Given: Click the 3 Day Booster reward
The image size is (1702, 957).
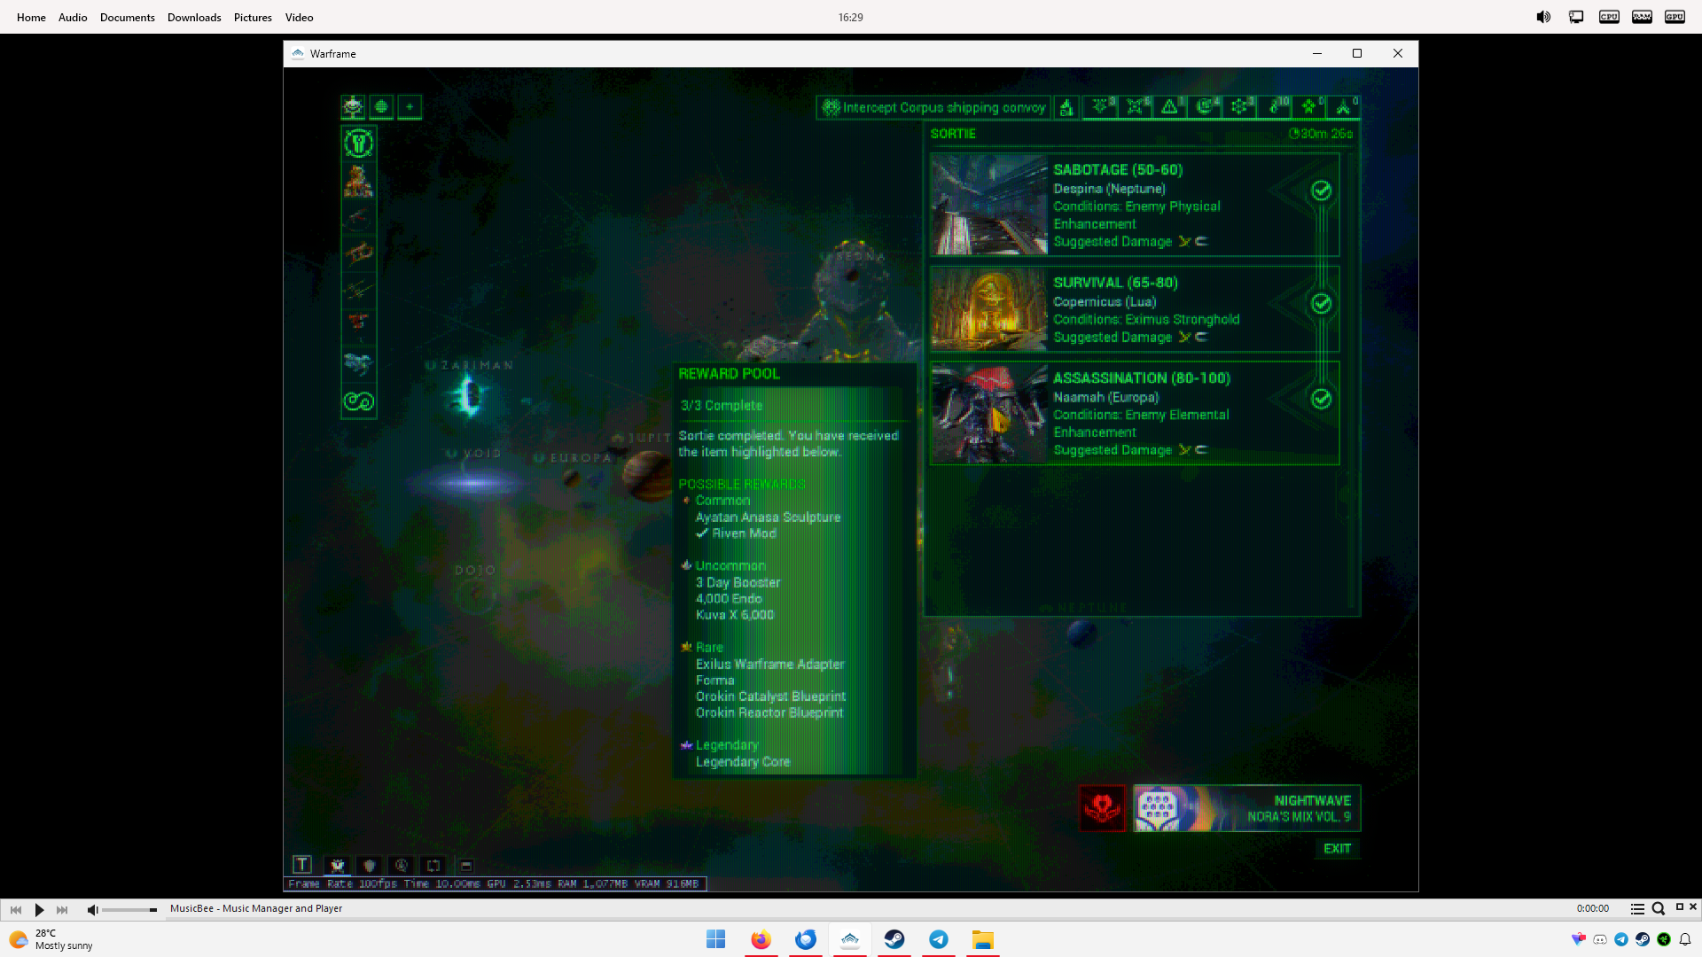Looking at the screenshot, I should point(738,582).
